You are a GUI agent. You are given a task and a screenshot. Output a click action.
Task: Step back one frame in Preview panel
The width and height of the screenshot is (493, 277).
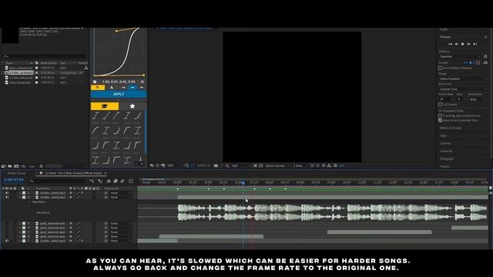457,44
